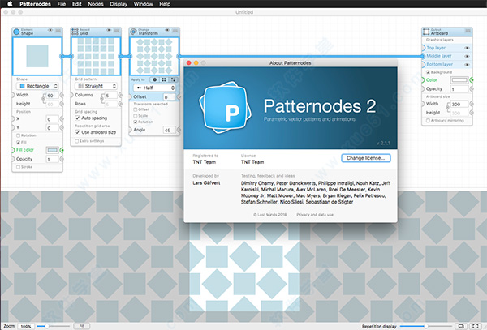Screen dimensions: 487x330
Task: Apply transform to grid selection icon
Action: coord(164,79)
